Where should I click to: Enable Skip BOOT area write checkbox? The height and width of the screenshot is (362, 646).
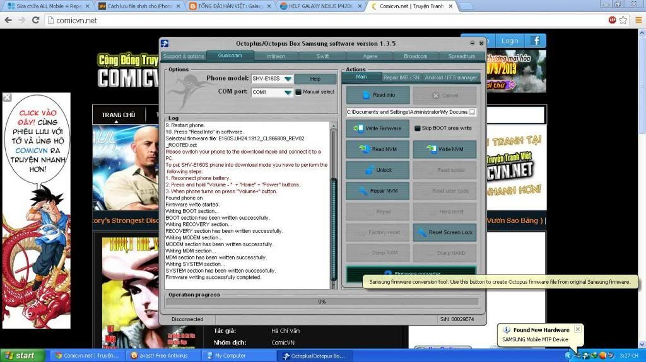418,128
